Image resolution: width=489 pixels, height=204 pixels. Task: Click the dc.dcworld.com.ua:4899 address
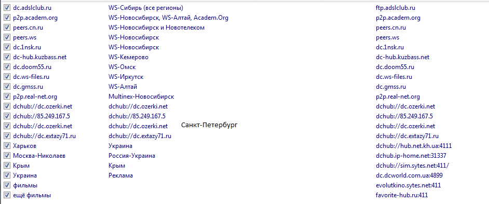click(x=409, y=175)
